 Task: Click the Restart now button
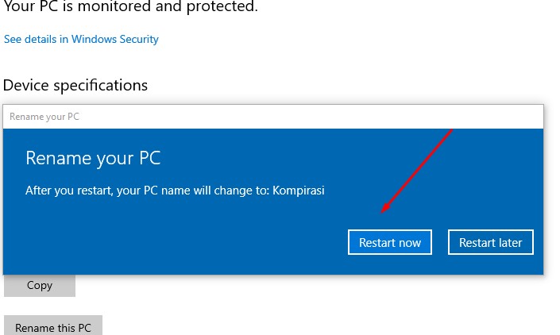[x=389, y=242]
